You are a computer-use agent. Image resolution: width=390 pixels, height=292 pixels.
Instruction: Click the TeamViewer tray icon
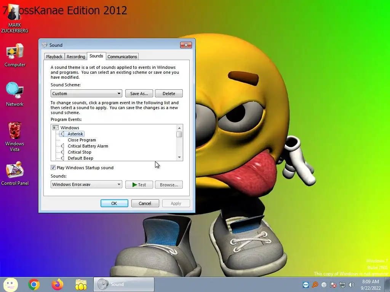click(306, 285)
